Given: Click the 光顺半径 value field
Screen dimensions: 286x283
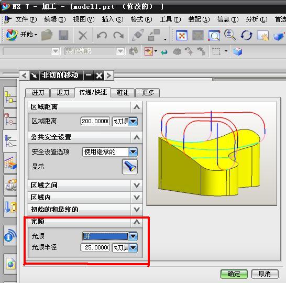Looking at the screenshot, I should point(95,247).
